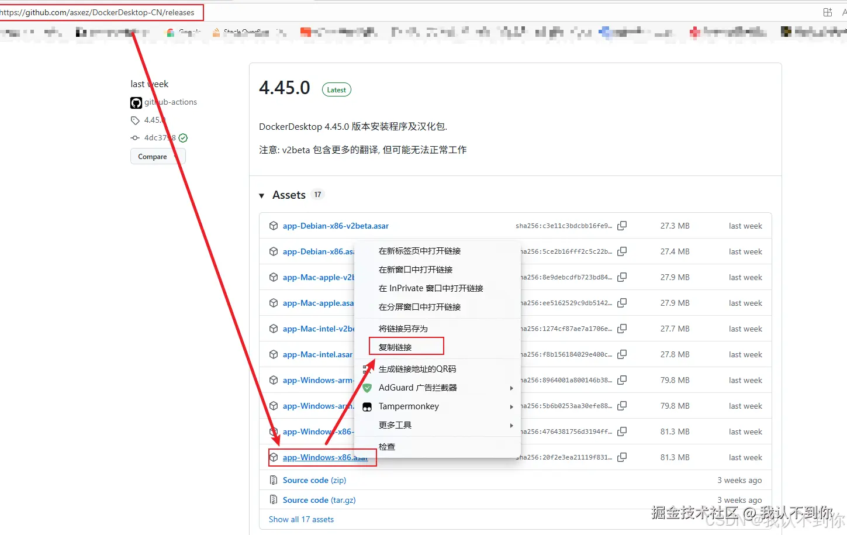Click package icon beside app-Mac-apple.asar

[274, 303]
